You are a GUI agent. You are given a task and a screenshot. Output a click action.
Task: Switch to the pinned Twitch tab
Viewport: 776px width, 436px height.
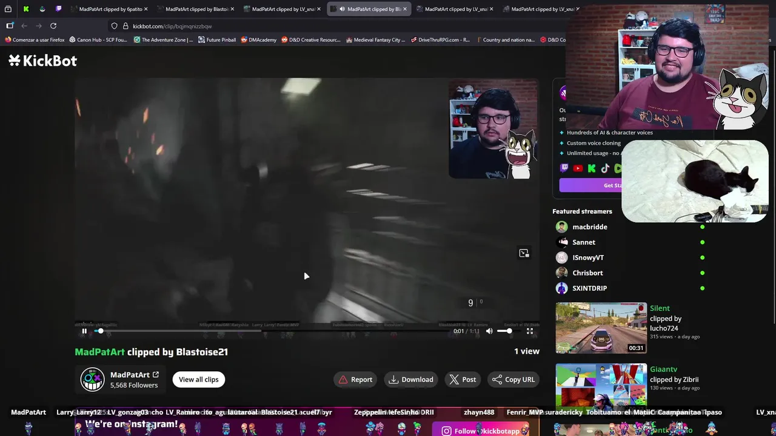coord(58,9)
